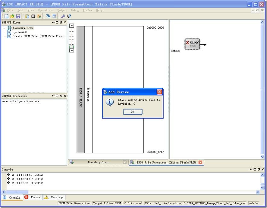The height and width of the screenshot is (208, 267).
Task: Select Create PROM File flow item
Action: tap(39, 36)
